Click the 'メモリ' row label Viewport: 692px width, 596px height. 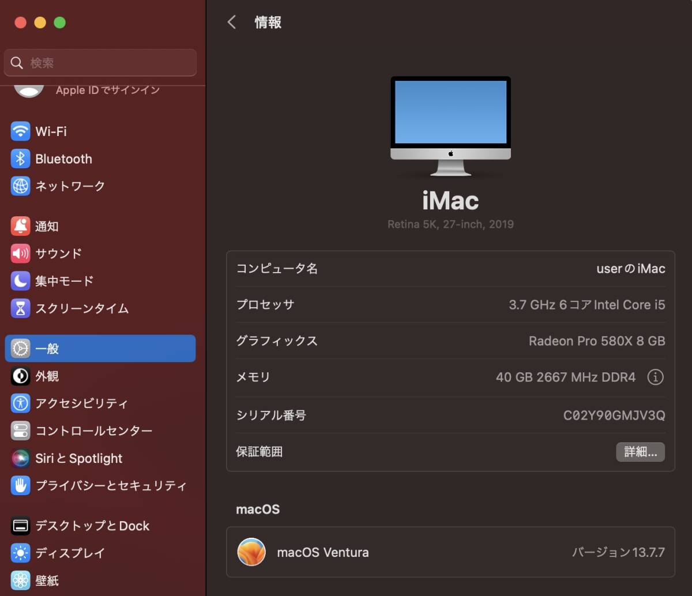pos(253,378)
